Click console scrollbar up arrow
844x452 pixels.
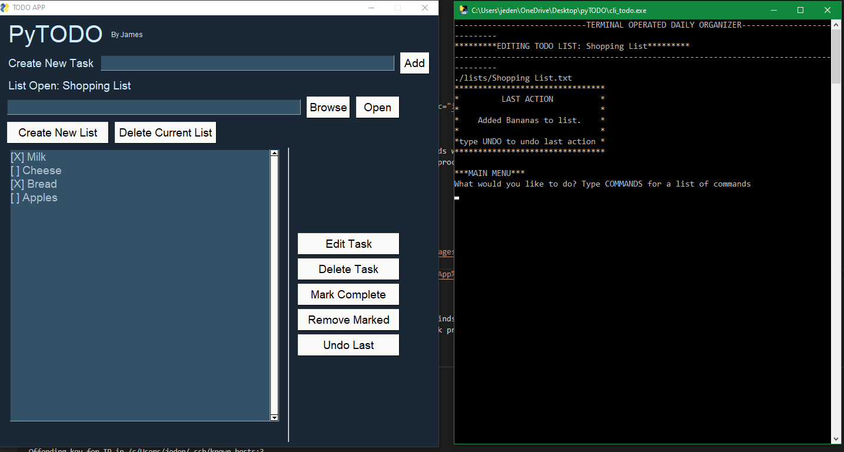[x=836, y=25]
